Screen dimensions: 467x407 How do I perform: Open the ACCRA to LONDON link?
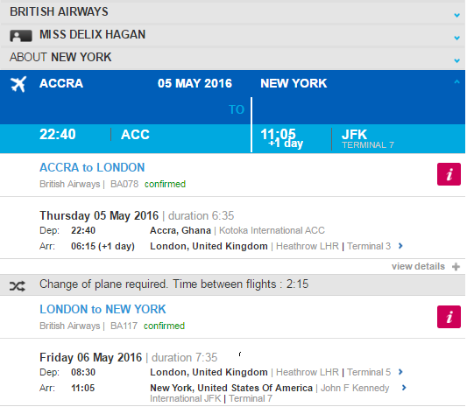[x=92, y=167]
